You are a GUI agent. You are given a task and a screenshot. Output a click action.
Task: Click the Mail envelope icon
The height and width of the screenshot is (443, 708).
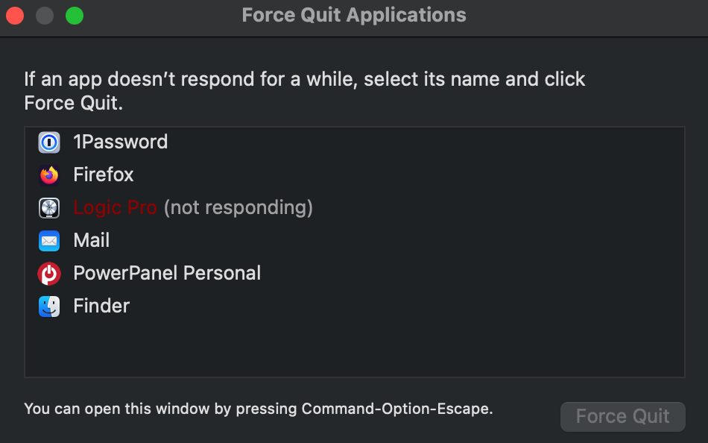49,241
